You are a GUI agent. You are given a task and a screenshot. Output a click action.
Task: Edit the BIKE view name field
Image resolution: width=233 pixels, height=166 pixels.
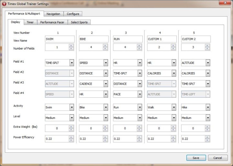(94, 39)
